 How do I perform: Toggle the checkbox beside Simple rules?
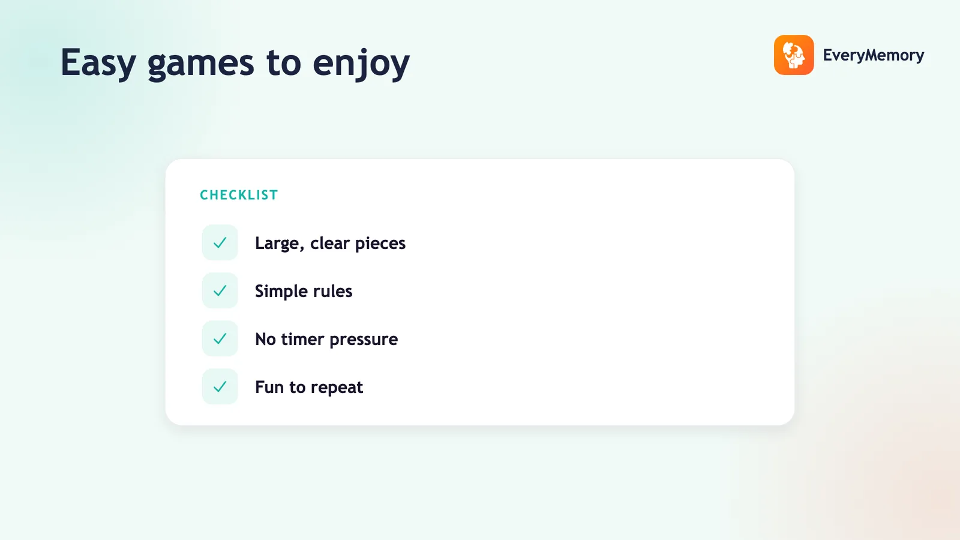coord(220,290)
